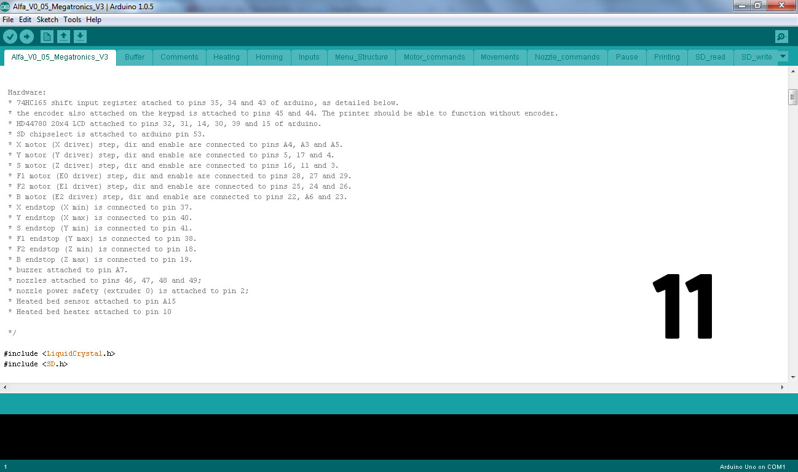Switch to the Printing tab
Image resolution: width=798 pixels, height=472 pixels.
point(667,57)
